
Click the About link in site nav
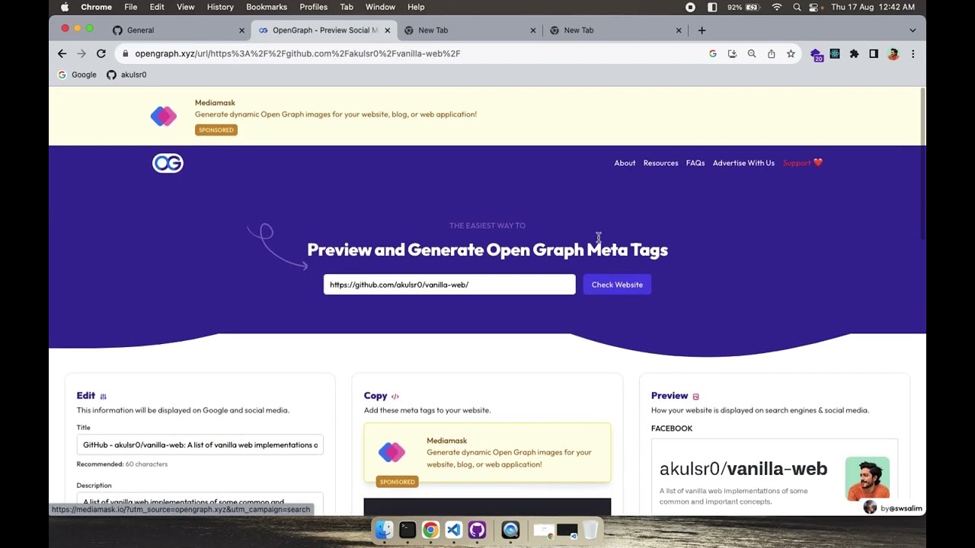(625, 163)
